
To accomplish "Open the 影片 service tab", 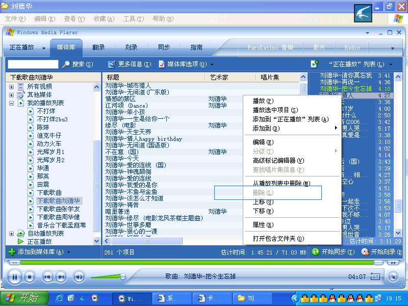I will [x=319, y=47].
